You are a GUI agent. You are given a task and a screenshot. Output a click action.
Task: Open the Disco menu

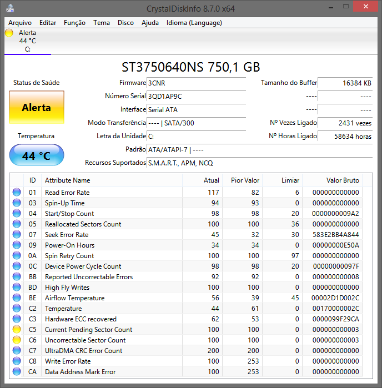tap(125, 23)
